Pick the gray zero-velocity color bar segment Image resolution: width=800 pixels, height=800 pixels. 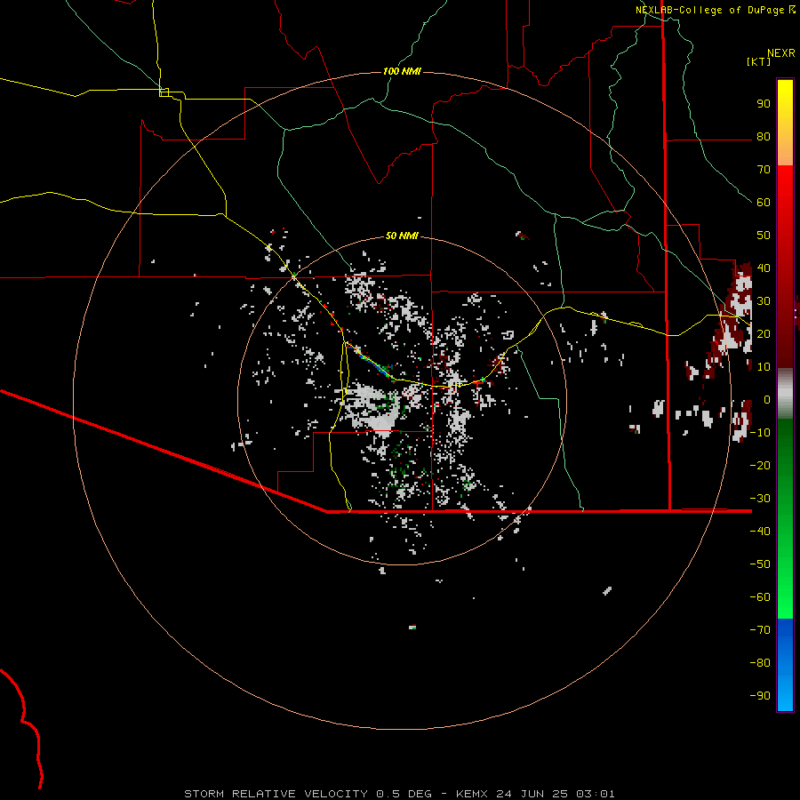click(x=785, y=393)
